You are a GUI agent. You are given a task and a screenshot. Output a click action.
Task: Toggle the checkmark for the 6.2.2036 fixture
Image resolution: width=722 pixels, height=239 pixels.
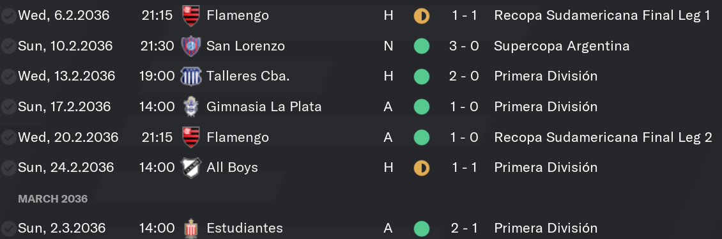(8, 16)
